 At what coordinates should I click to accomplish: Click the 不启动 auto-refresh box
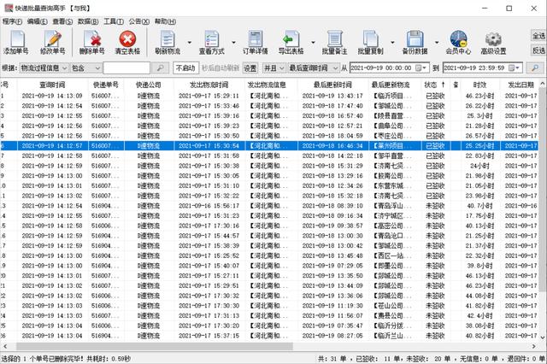(x=185, y=68)
